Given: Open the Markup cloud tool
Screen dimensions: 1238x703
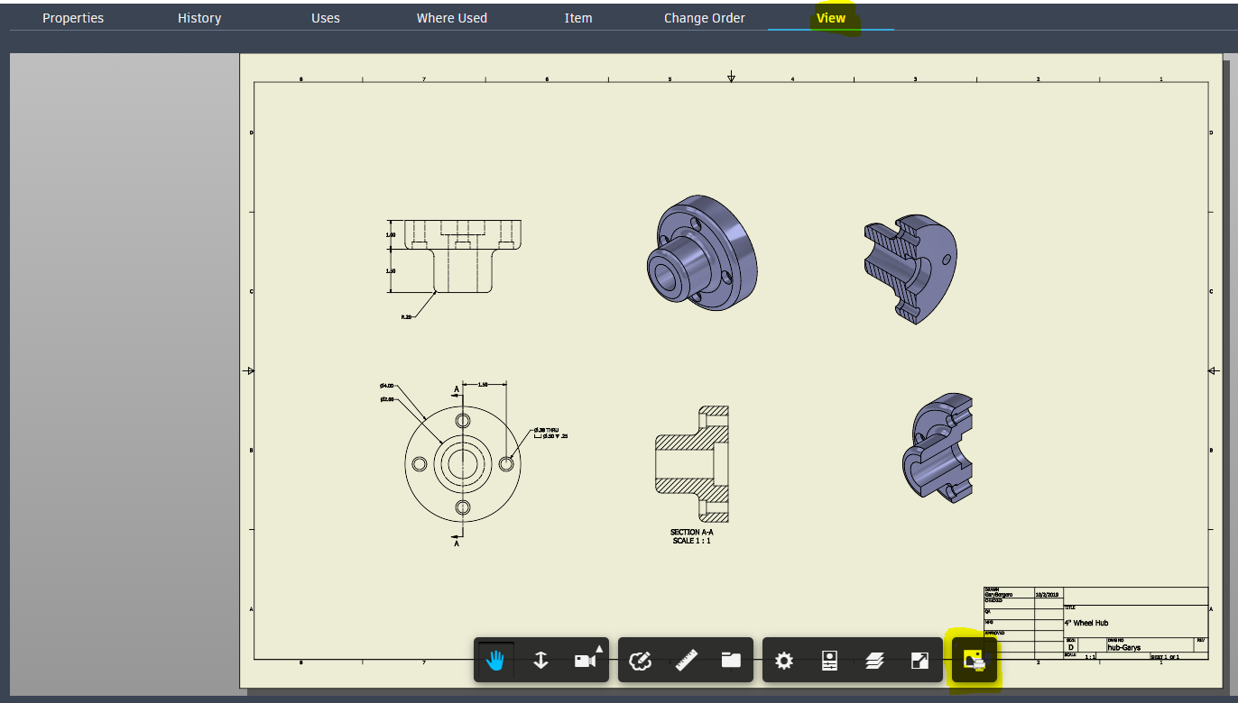Looking at the screenshot, I should pos(640,661).
